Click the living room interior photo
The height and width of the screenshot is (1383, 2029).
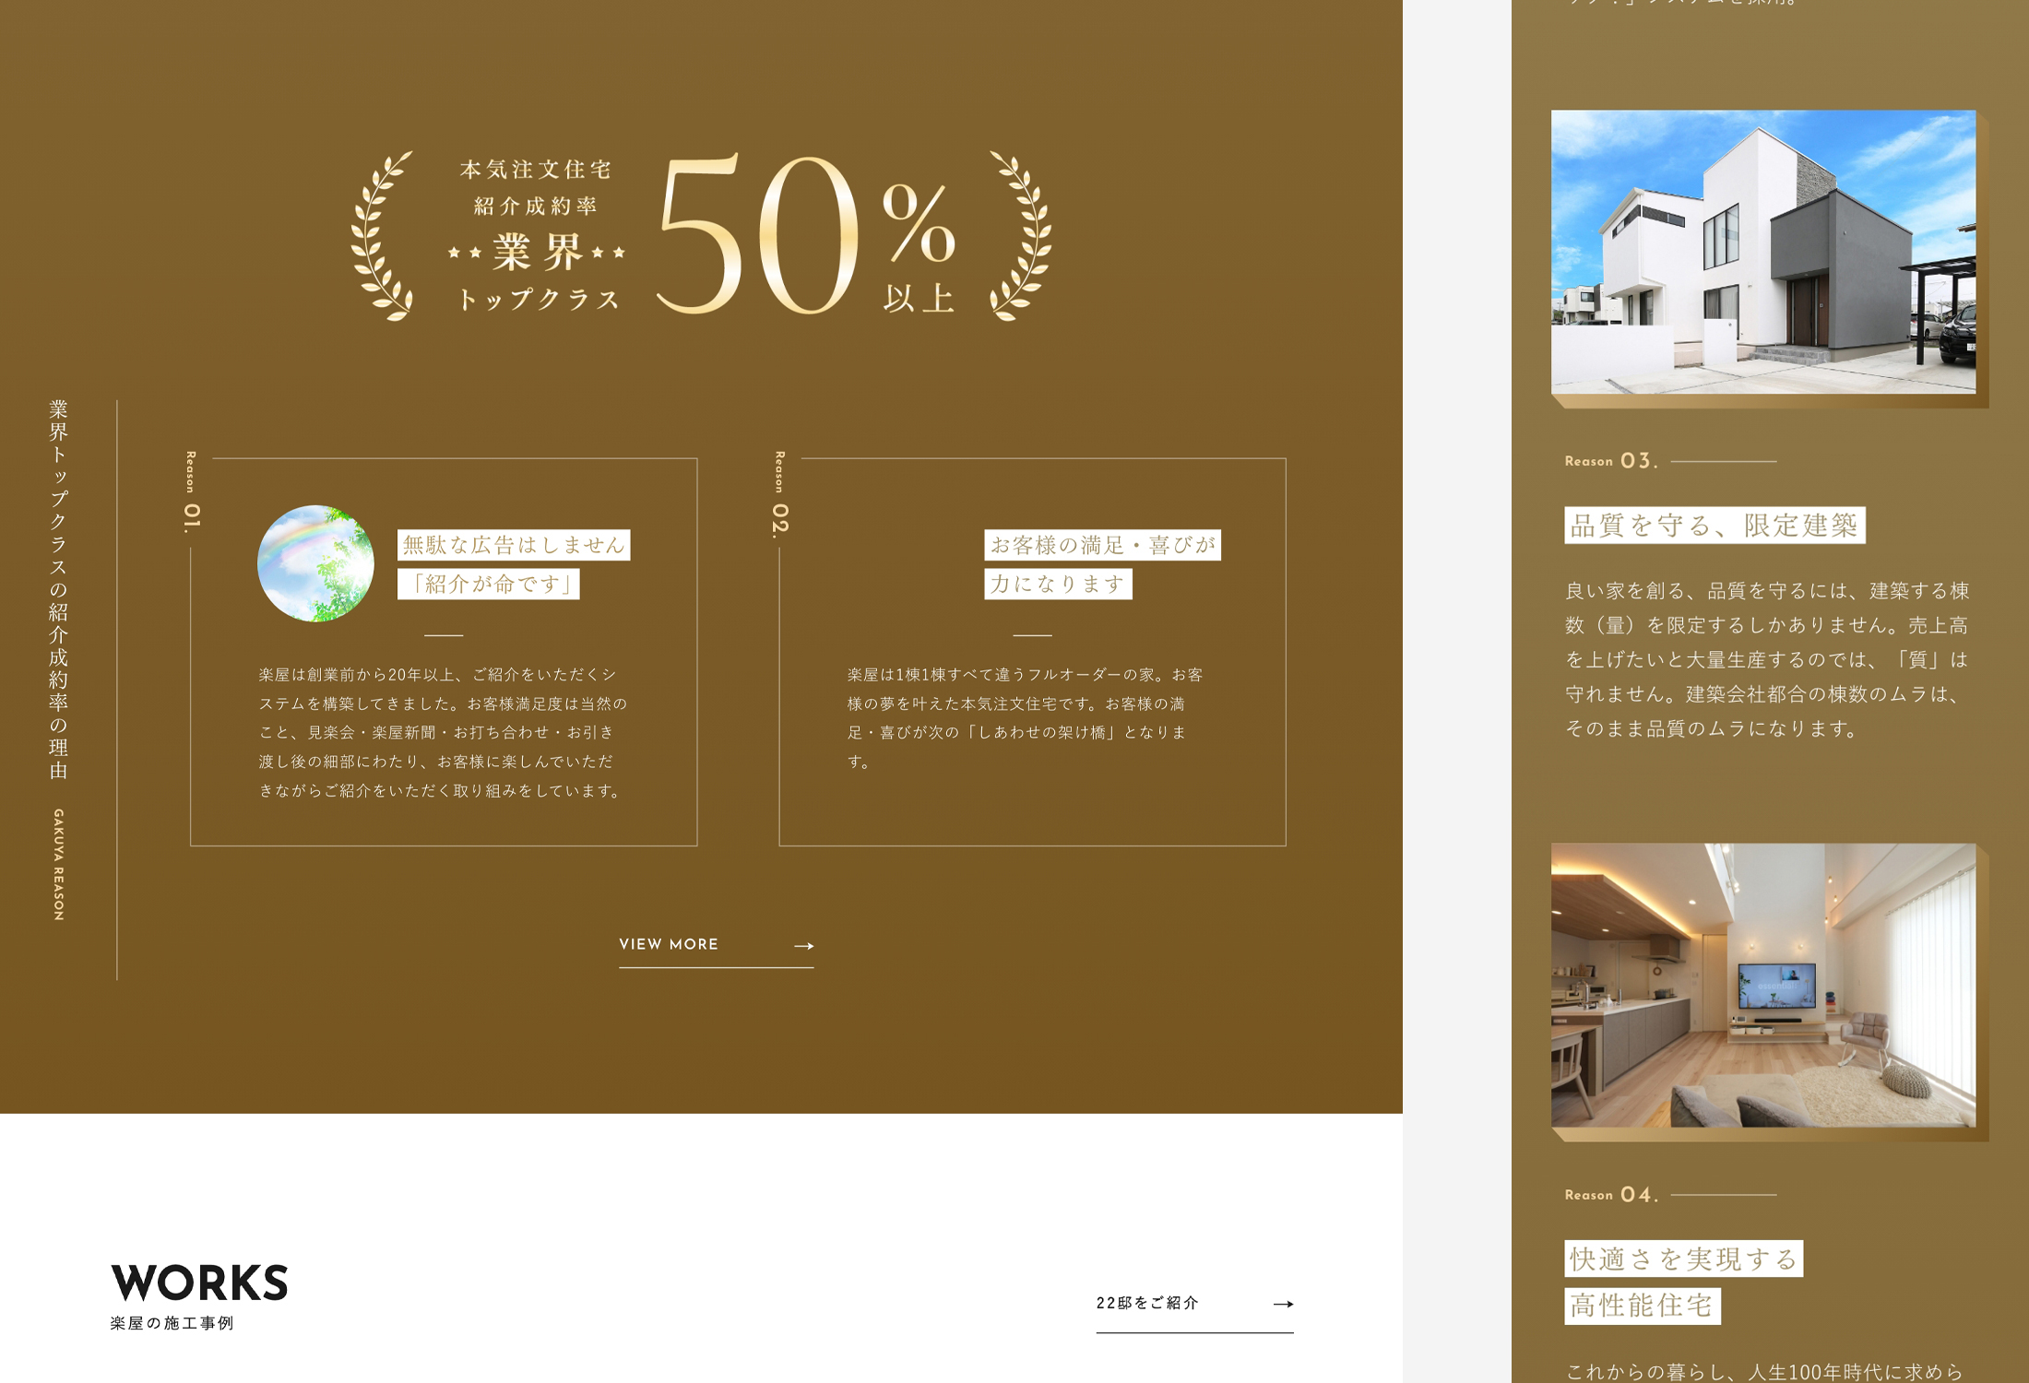coord(1762,985)
